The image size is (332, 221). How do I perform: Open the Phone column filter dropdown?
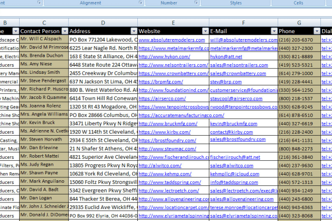click(x=317, y=31)
